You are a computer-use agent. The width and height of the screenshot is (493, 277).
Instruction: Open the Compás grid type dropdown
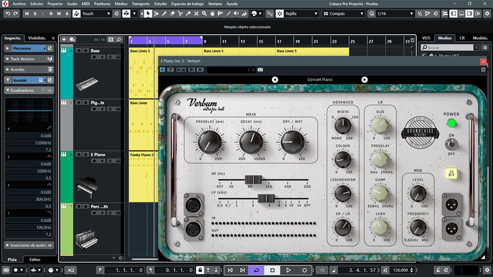click(343, 14)
